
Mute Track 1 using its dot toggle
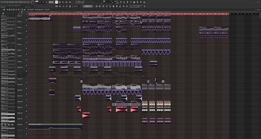26,20
